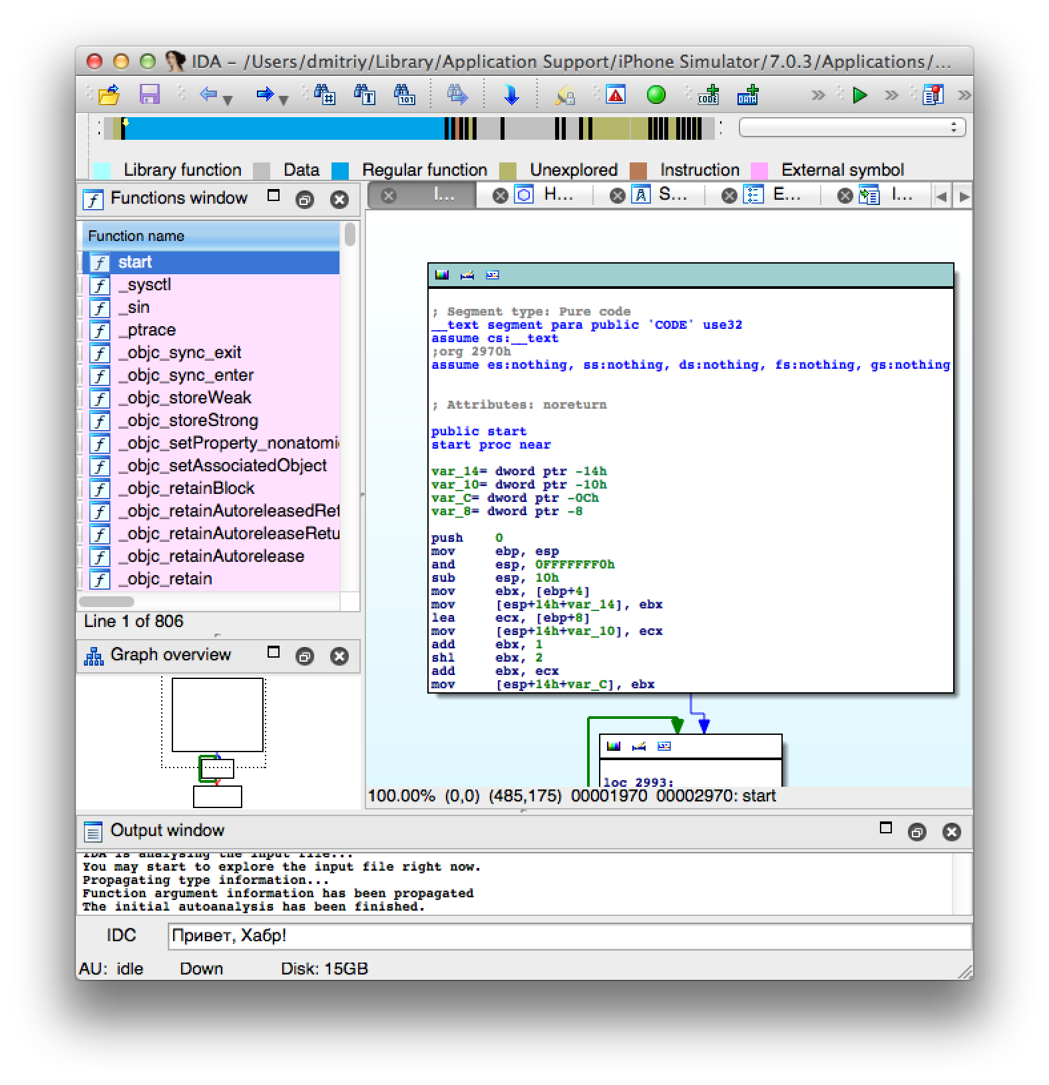Screen dimensions: 1049x1085
Task: Click the save database floppy icon
Action: [x=149, y=95]
